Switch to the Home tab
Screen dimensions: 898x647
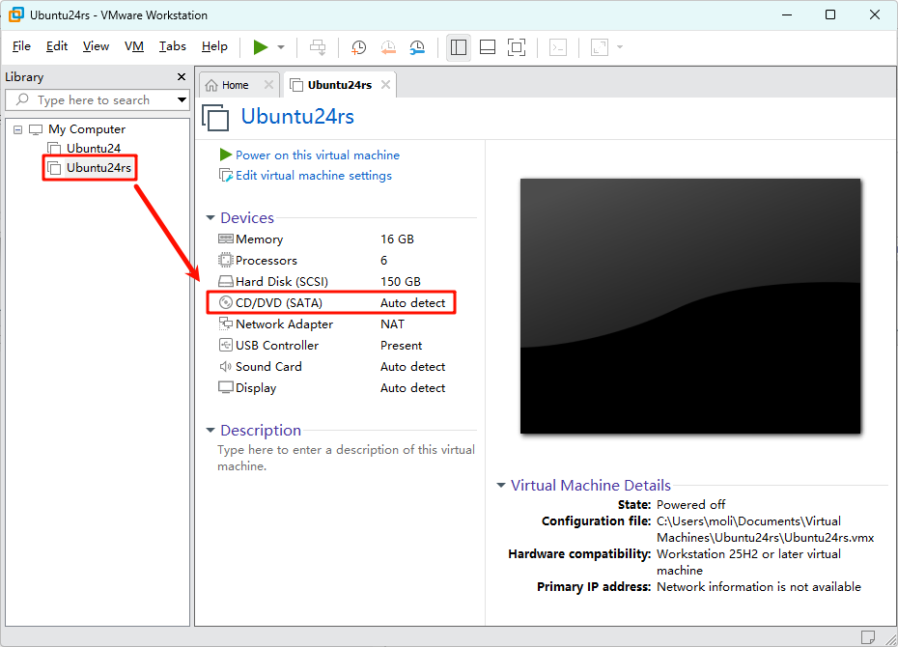[x=235, y=85]
